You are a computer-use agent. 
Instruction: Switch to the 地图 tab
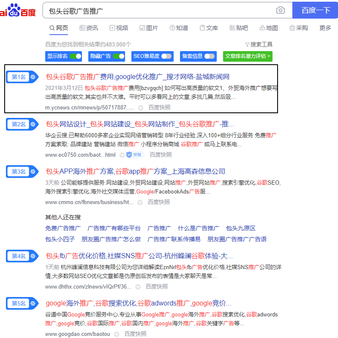(x=269, y=28)
